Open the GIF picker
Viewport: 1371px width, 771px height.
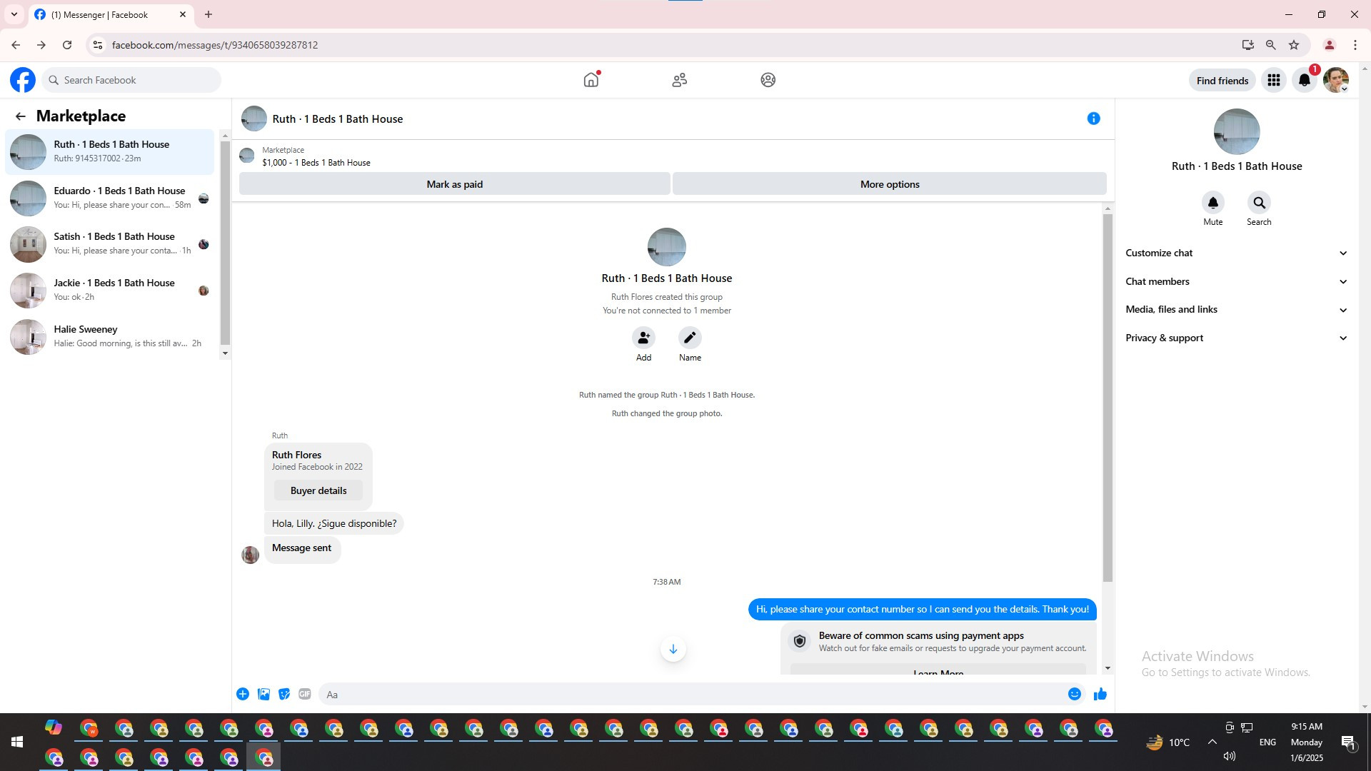coord(305,694)
